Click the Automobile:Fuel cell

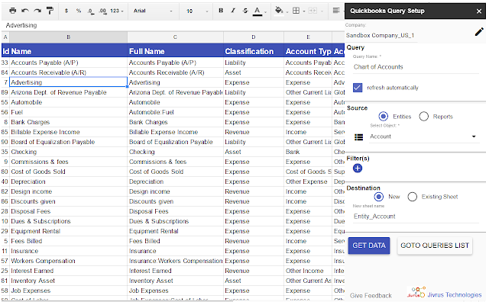click(x=175, y=112)
